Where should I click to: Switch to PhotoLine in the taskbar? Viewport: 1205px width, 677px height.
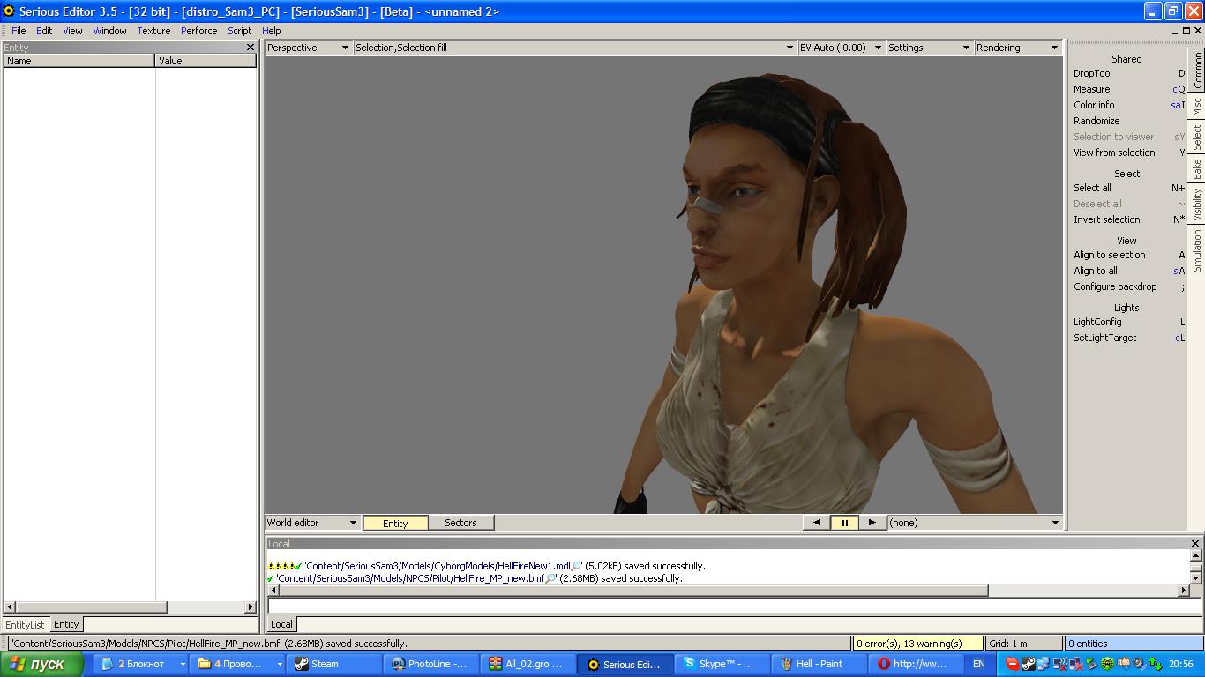coord(430,664)
